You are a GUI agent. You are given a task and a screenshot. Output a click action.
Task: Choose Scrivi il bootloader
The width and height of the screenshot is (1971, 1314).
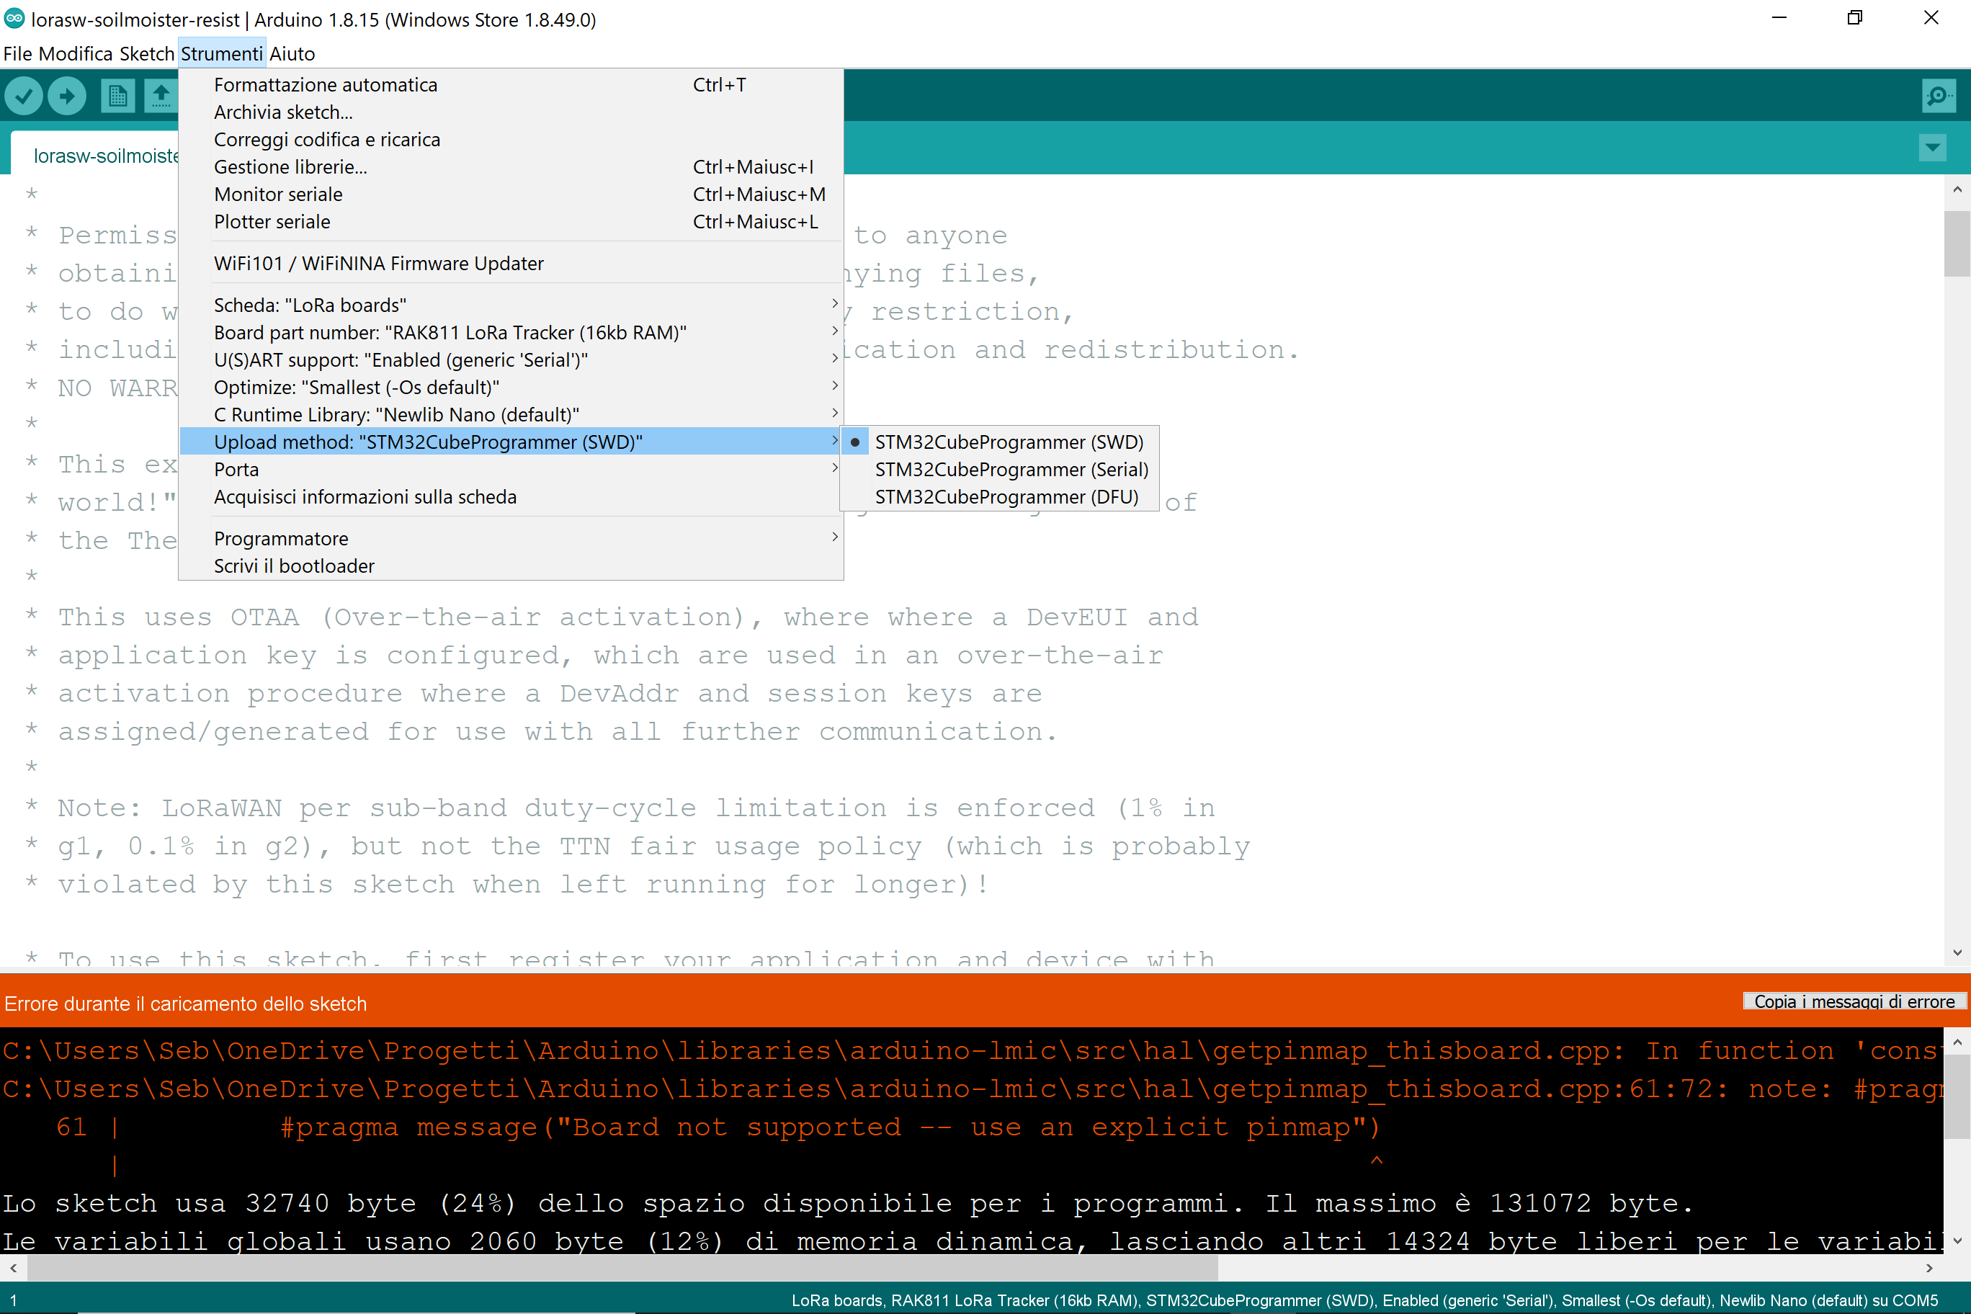tap(511, 566)
